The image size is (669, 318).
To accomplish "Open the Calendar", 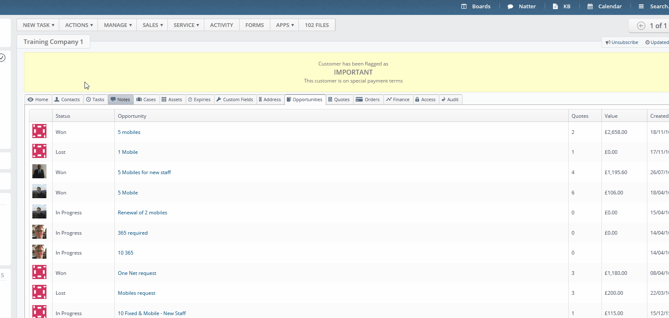I will coord(604,6).
